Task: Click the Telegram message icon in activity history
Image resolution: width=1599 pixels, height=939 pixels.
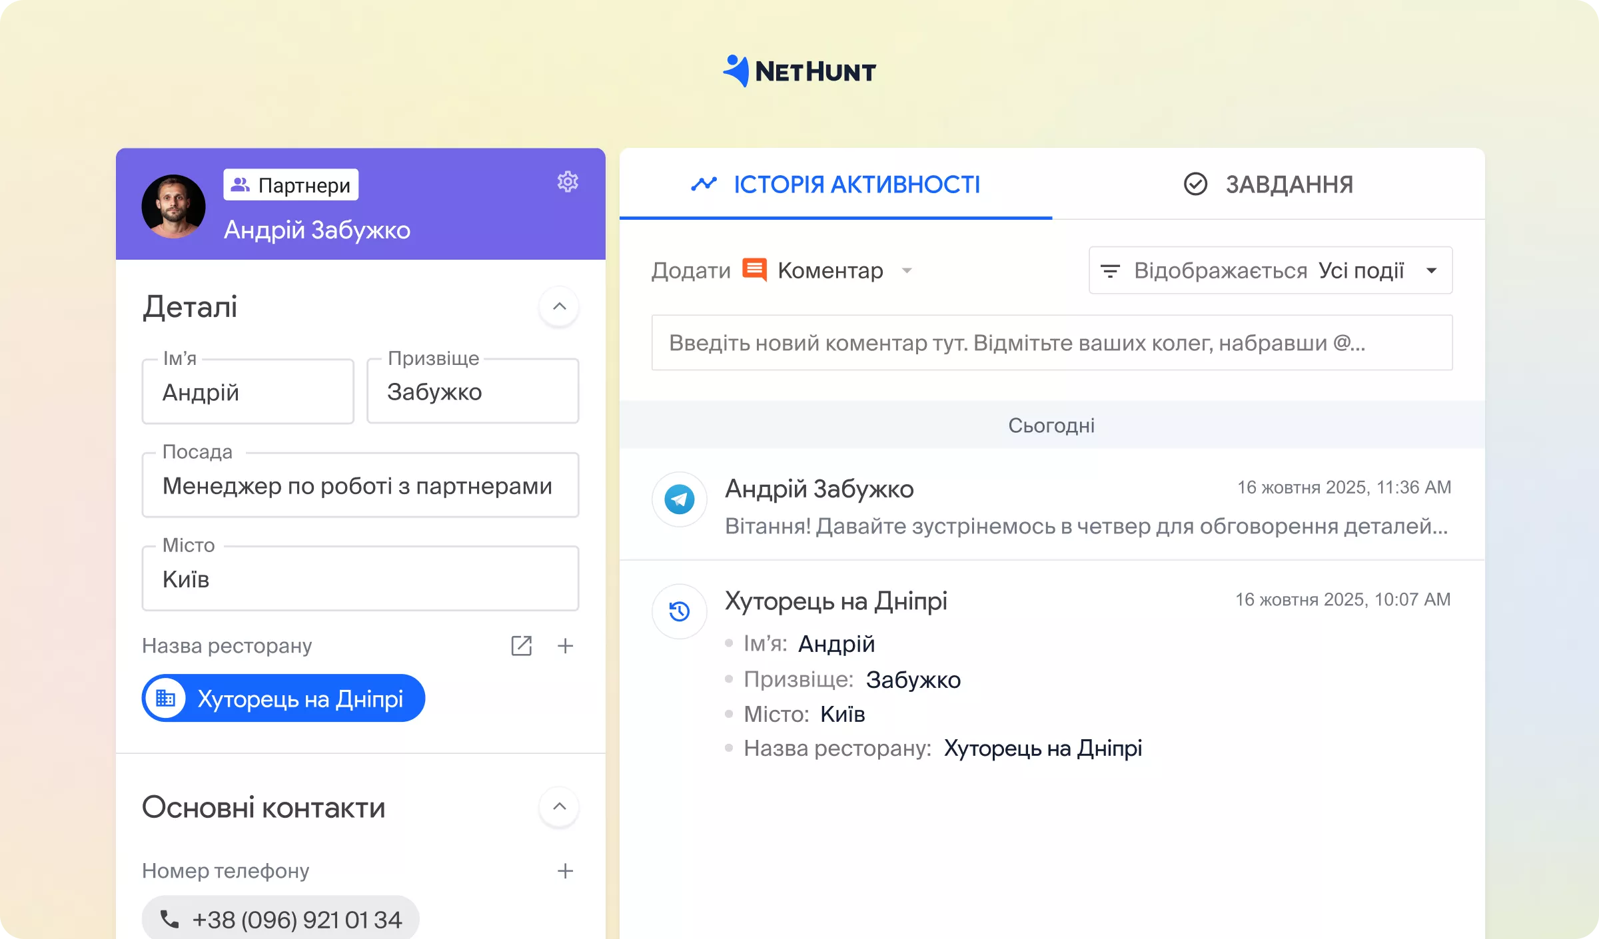Action: click(679, 499)
